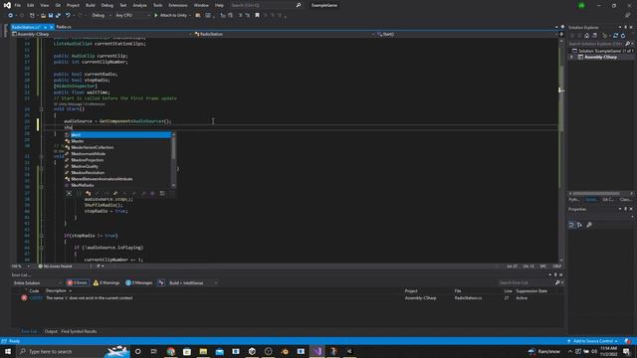This screenshot has height=358, width=637.
Task: Click the Properties categorized view icon
Action: 571,225
